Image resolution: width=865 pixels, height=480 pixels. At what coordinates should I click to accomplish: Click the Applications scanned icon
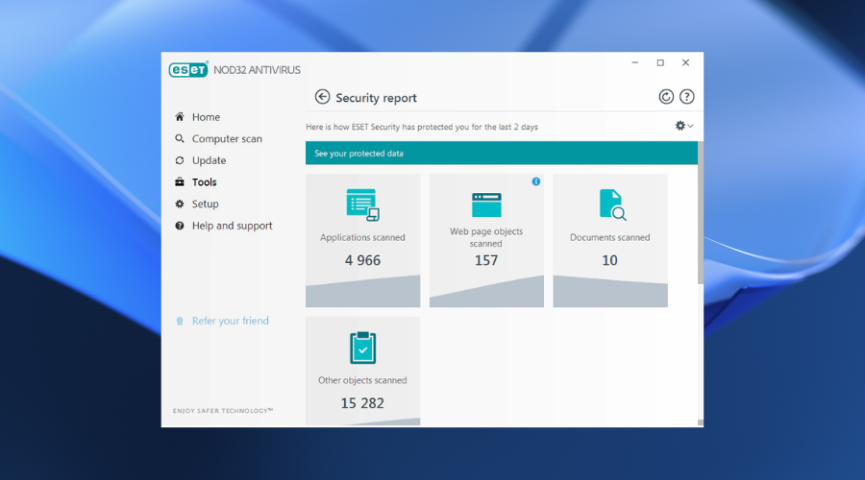[362, 204]
